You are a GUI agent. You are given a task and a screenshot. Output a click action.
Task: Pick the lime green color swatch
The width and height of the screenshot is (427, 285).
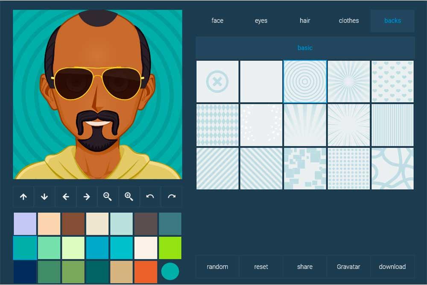(x=170, y=248)
